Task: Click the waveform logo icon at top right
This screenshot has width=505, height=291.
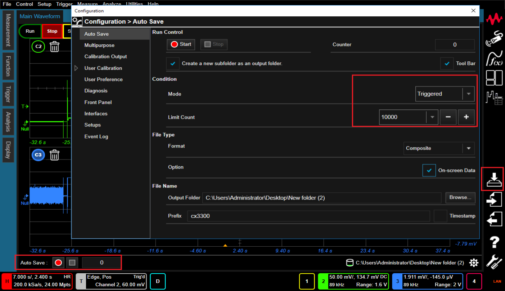Action: click(x=494, y=19)
